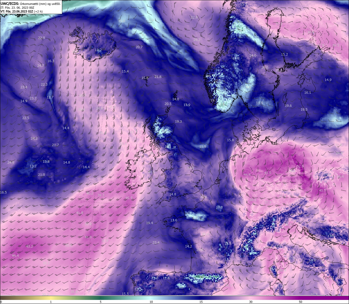This screenshot has height=304, width=349.
Task: Click the 24.7 value label
Action: 41,66
